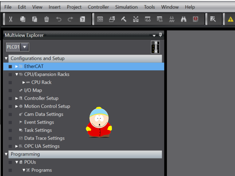
Task: Click the Cam Data Settings icon
Action: coord(21,114)
